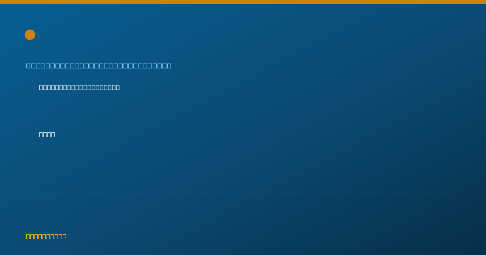Click the thin horizontal divider line
486x255 pixels.
(243, 193)
